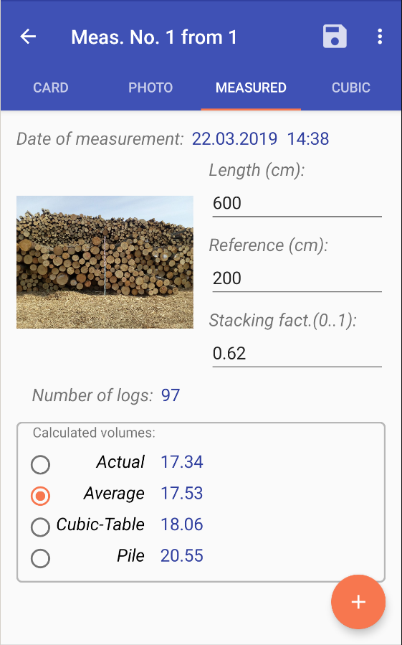
Task: Open the log pile photo thumbnail
Action: click(105, 262)
